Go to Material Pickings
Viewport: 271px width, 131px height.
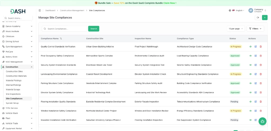14,80
